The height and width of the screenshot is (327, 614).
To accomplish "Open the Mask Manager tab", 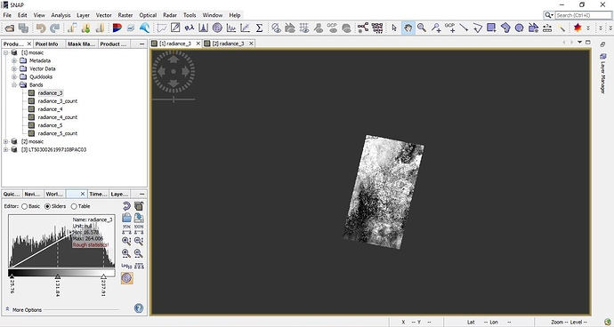I will point(82,44).
